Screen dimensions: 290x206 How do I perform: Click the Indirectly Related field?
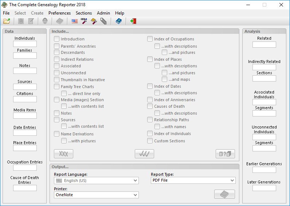264,67
